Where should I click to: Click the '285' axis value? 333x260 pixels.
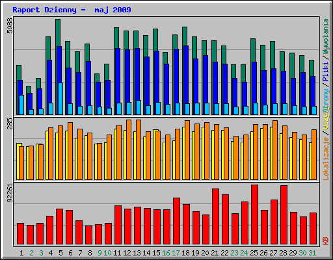(x=10, y=123)
